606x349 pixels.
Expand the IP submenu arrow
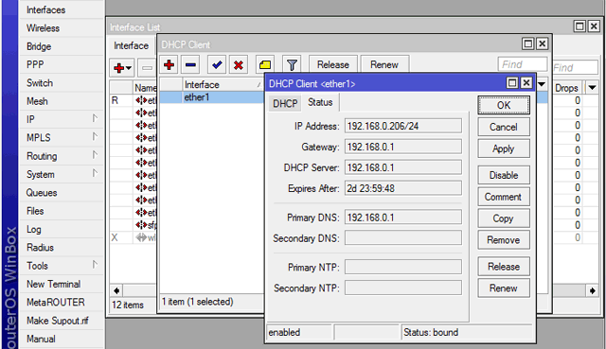pyautogui.click(x=95, y=118)
